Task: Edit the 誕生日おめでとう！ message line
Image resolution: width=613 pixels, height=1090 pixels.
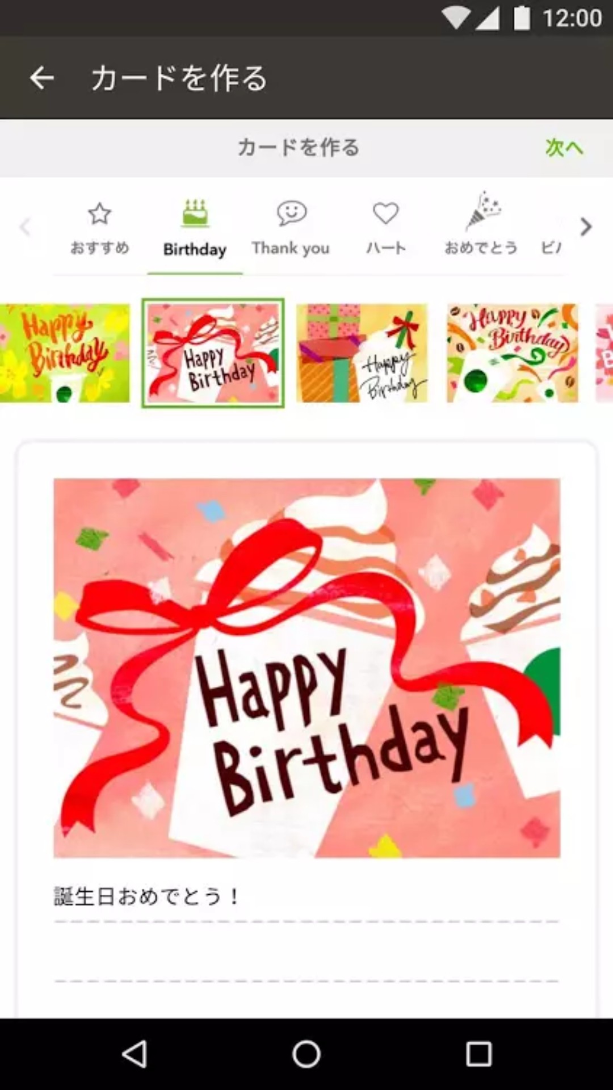Action: 306,897
